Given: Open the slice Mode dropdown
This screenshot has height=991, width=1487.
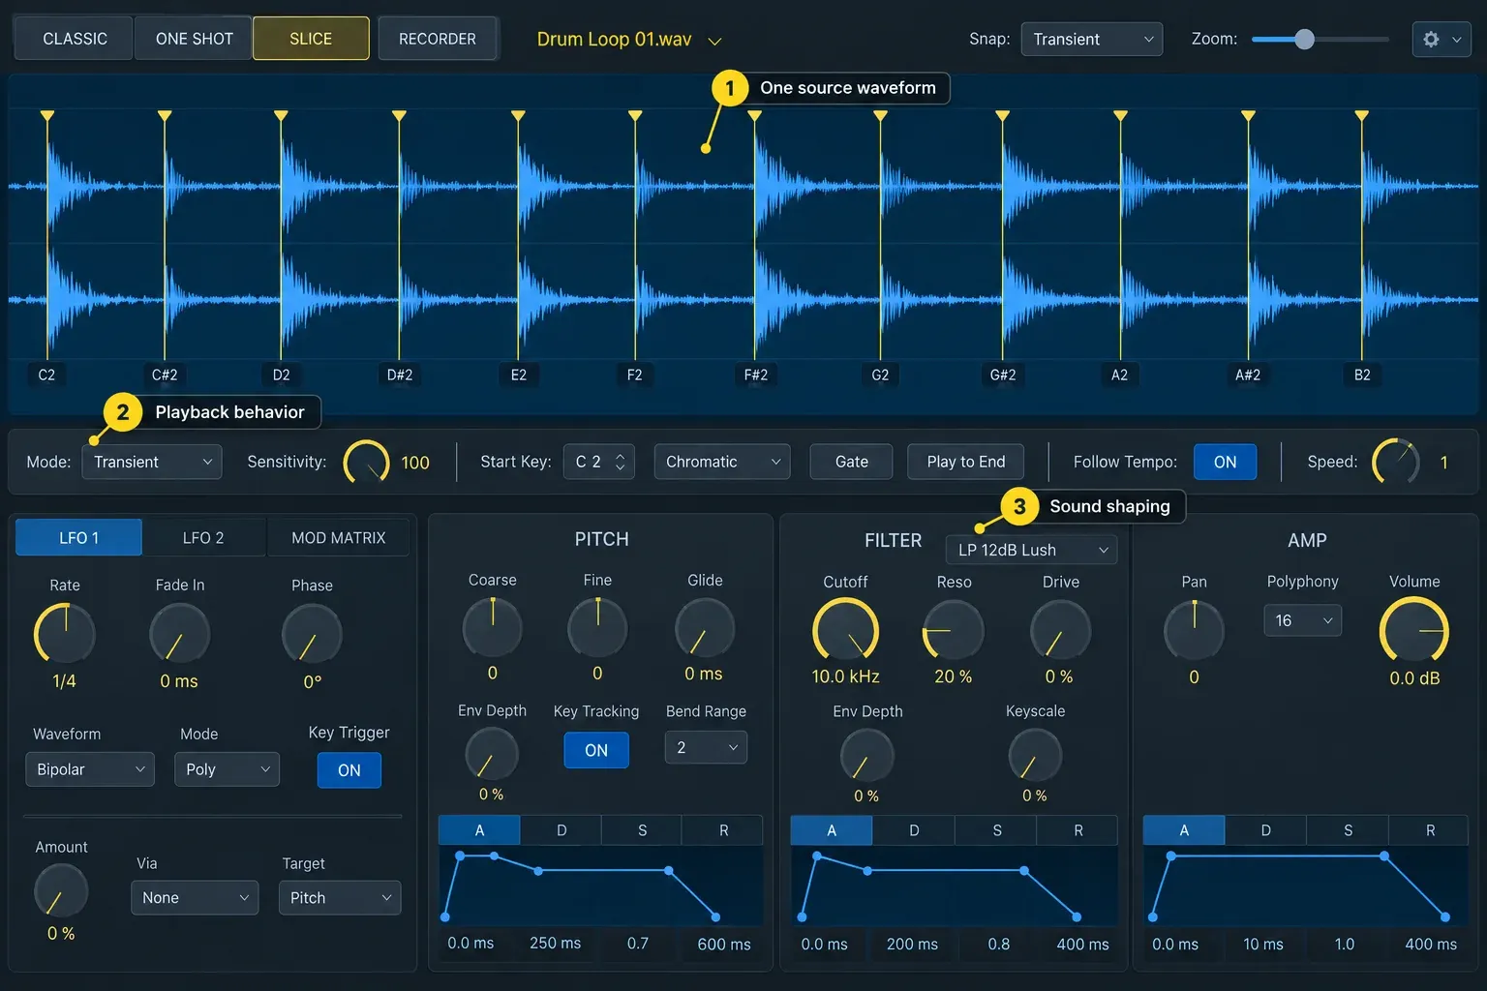Looking at the screenshot, I should coord(152,462).
